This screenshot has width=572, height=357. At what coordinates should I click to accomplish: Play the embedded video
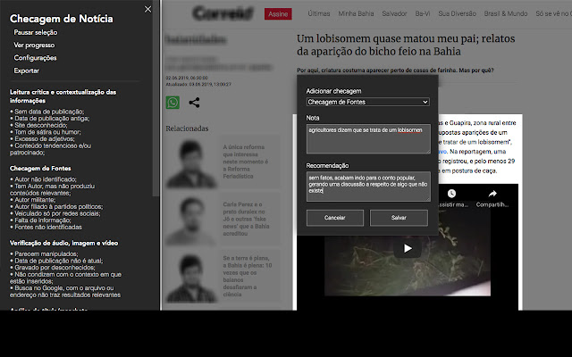pyautogui.click(x=408, y=248)
